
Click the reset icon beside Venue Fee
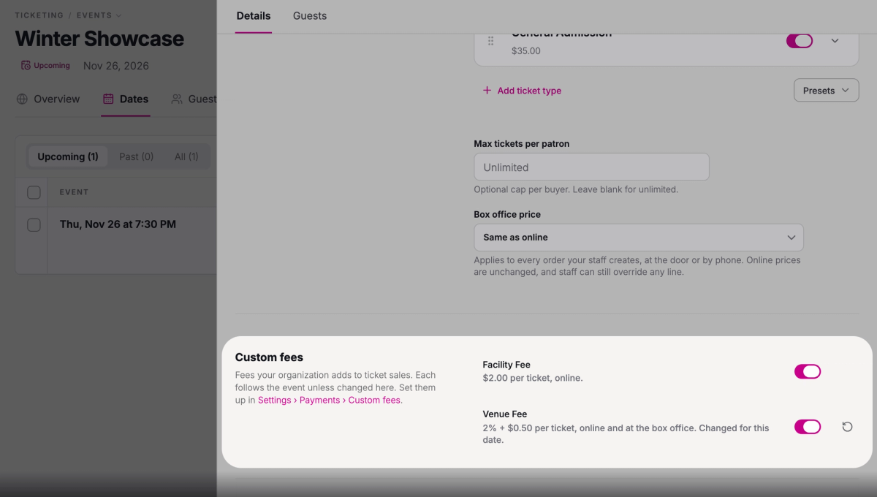click(847, 427)
